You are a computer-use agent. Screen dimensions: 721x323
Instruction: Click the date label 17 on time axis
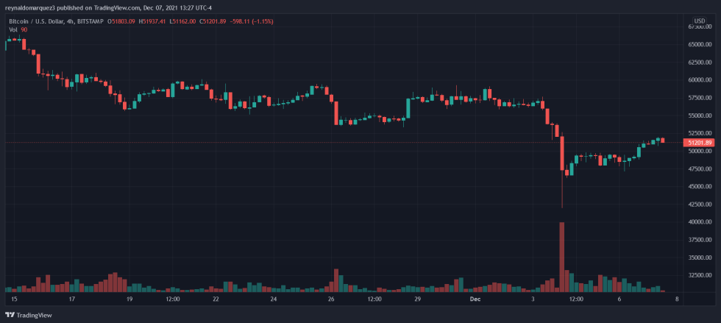click(71, 299)
